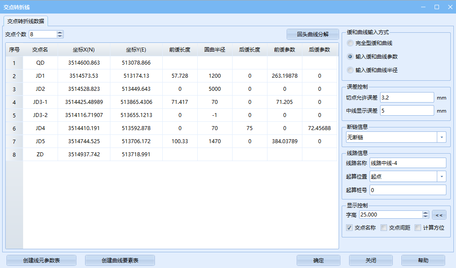Expand the 起算位置 dropdown
Screen dimensions: 456x268
pos(442,176)
